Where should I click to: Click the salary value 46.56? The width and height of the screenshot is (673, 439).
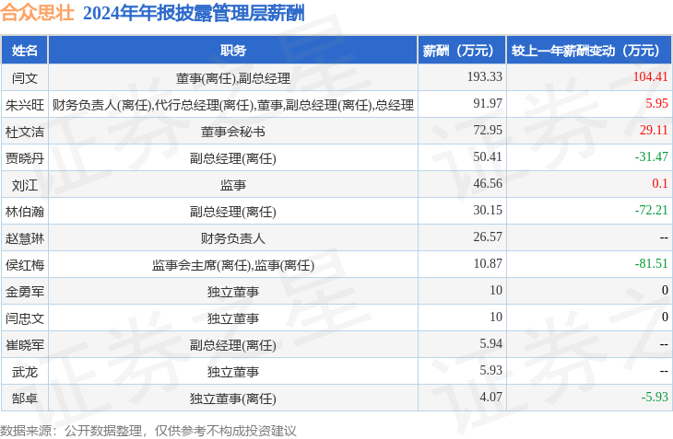(488, 183)
